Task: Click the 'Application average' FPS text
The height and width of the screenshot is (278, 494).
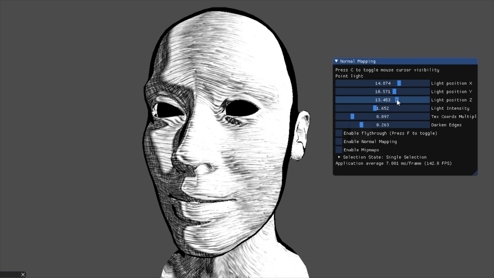Action: pyautogui.click(x=393, y=163)
